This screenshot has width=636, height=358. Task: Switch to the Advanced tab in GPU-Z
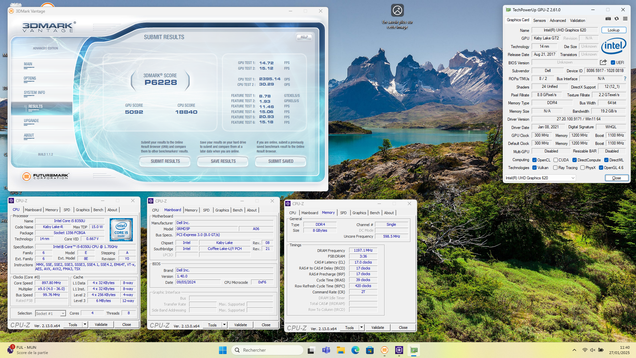coord(558,21)
